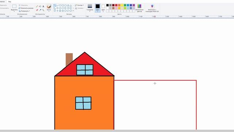This screenshot has height=132, width=234.
Task: Select the Fill with color bucket tool
Action: [40, 6]
